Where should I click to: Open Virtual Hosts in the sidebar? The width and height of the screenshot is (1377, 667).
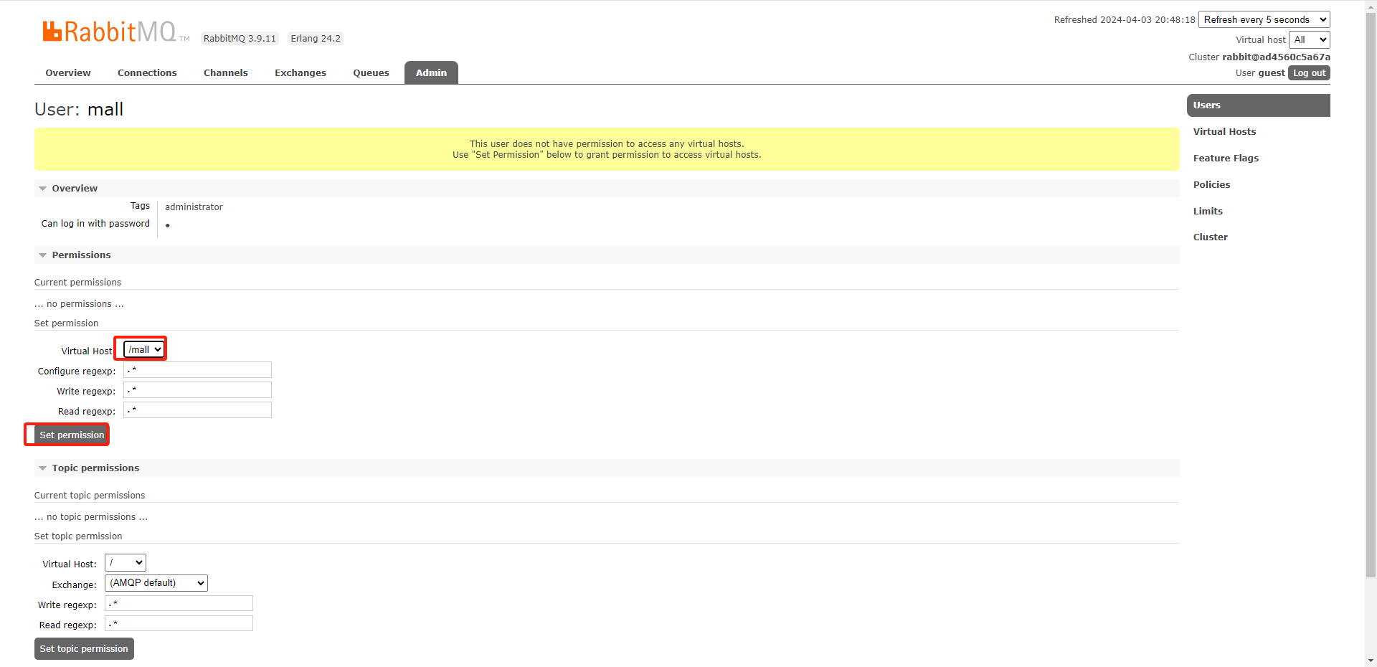point(1224,132)
